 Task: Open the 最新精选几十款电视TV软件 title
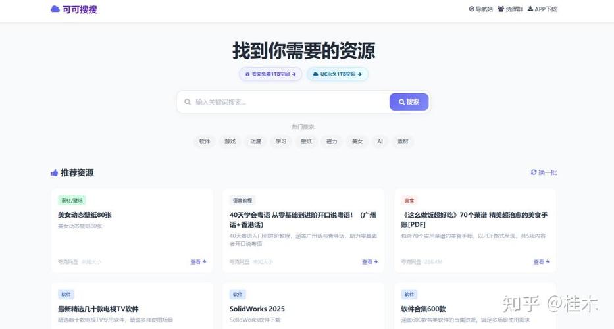98,309
